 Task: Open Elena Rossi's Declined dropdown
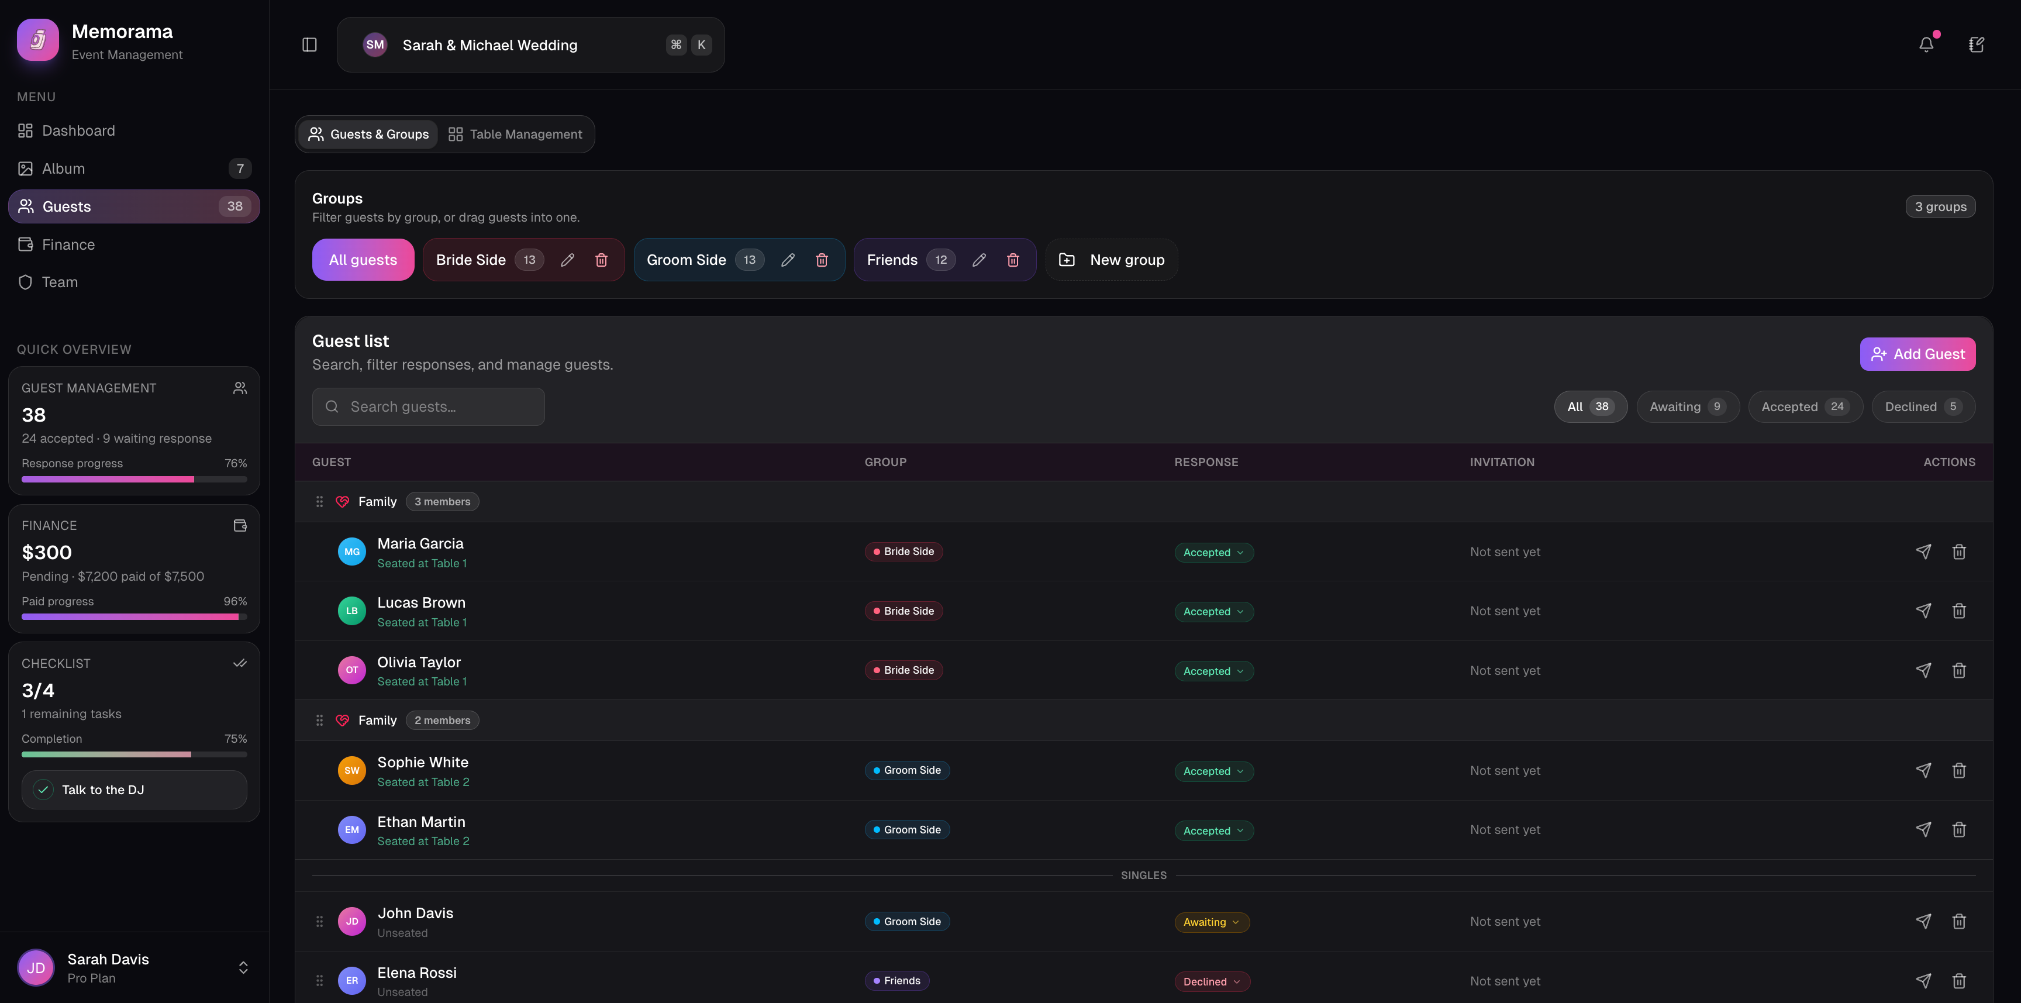click(x=1212, y=982)
